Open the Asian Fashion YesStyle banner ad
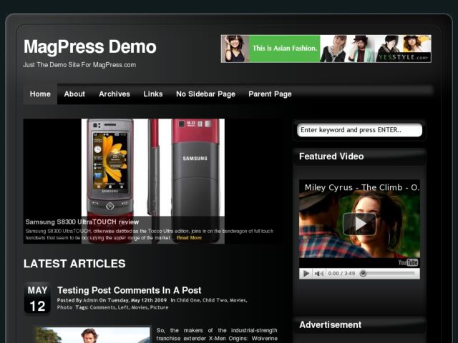This screenshot has height=343, width=458. click(326, 49)
